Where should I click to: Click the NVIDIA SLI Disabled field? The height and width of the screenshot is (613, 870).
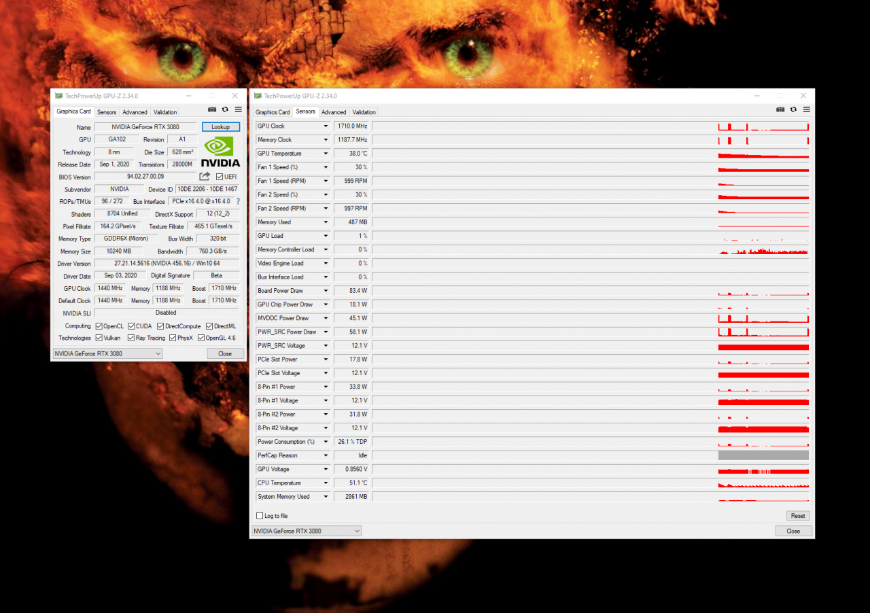pyautogui.click(x=167, y=313)
